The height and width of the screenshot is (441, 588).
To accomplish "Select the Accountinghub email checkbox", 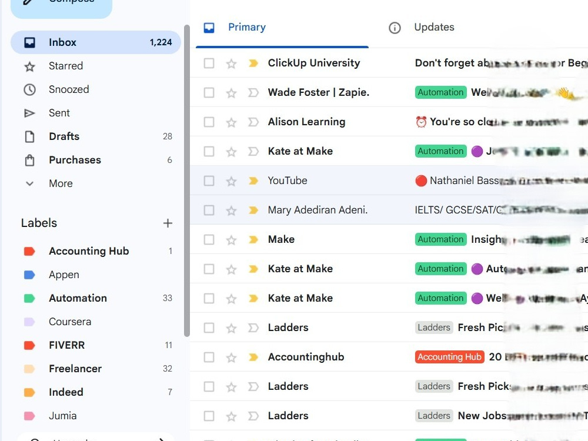I will click(x=209, y=358).
